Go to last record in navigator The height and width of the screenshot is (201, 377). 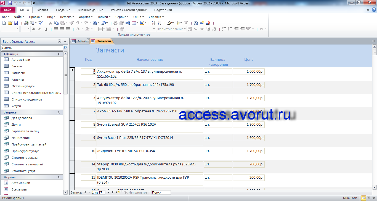(113, 192)
